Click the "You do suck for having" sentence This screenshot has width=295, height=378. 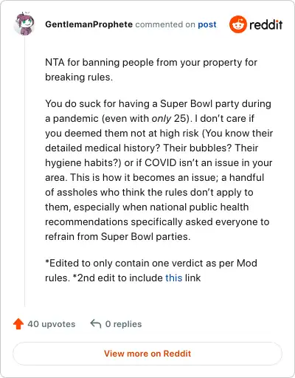coord(158,103)
